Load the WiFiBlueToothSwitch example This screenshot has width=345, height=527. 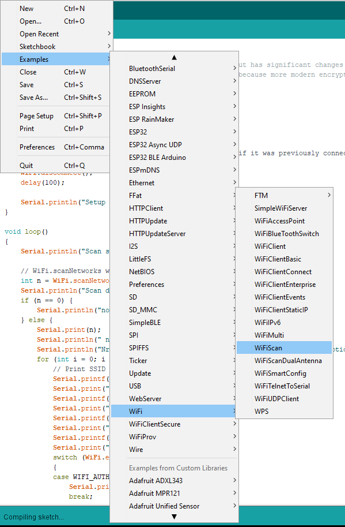[285, 234]
